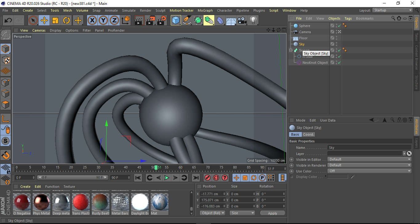Add a Floor scene object icon

click(231, 21)
